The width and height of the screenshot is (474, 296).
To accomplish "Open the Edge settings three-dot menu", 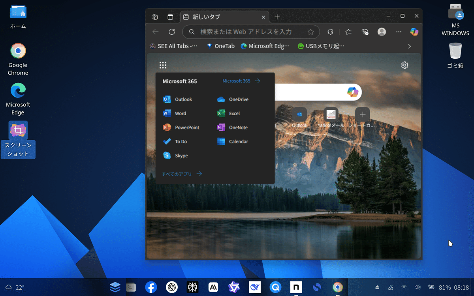I will [399, 32].
